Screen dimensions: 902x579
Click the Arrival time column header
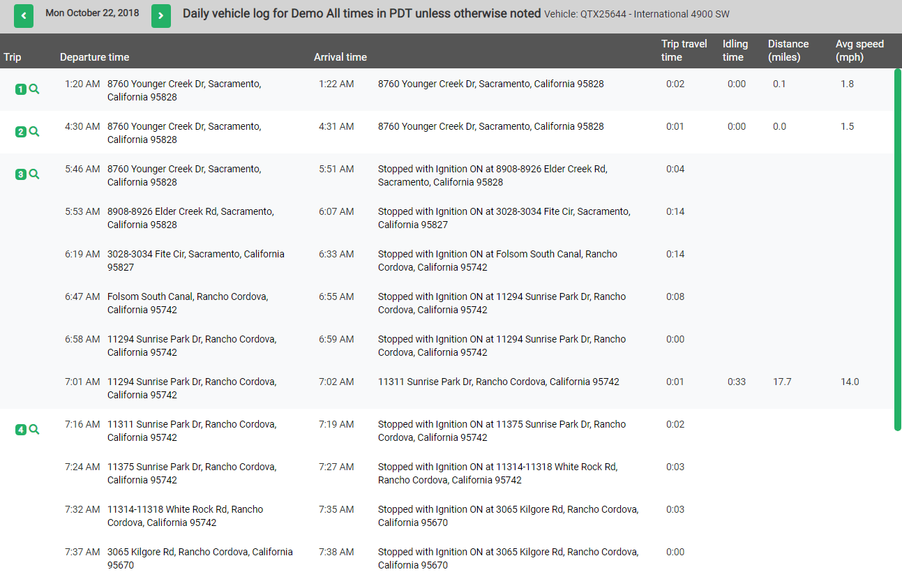point(340,57)
